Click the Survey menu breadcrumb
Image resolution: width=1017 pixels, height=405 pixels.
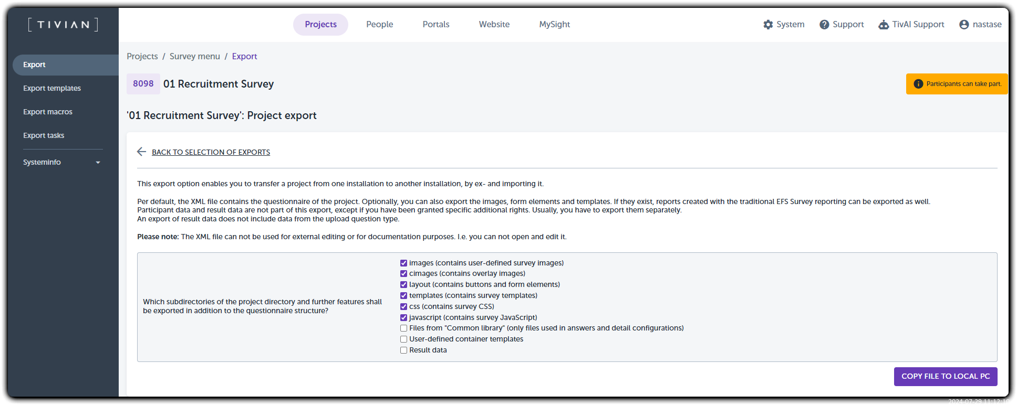[195, 56]
